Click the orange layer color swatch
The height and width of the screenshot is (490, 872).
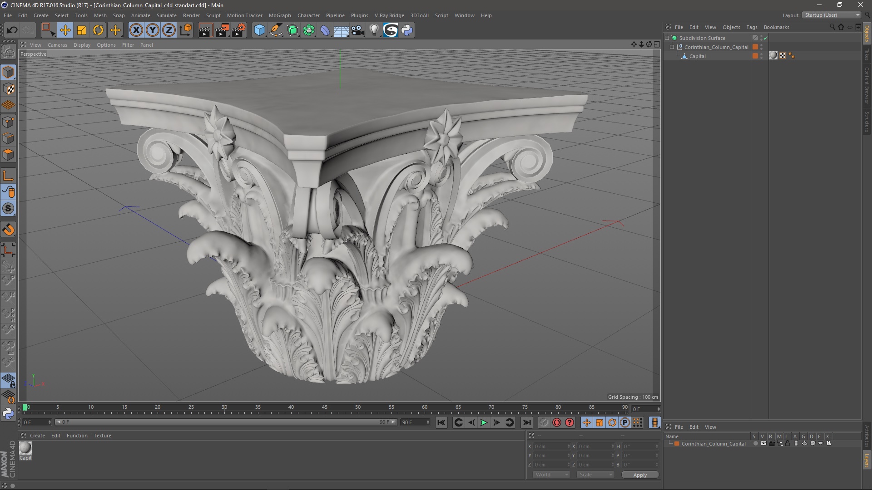pos(677,444)
